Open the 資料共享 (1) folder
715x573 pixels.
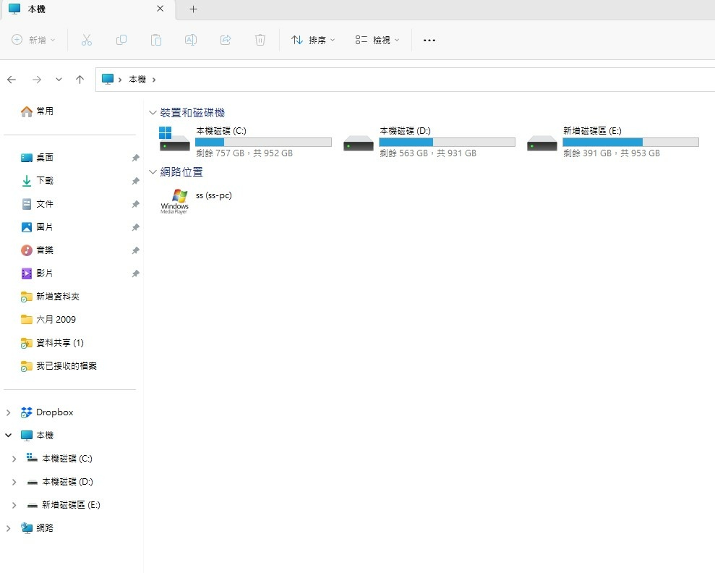52,343
